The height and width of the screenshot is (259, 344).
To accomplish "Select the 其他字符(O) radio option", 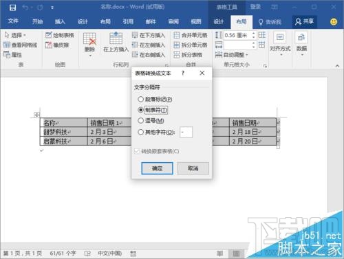I will point(156,132).
